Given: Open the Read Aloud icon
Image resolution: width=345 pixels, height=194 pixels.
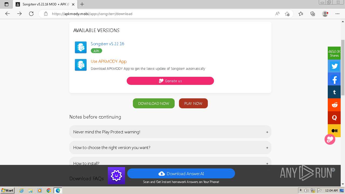Looking at the screenshot, I should (x=277, y=14).
